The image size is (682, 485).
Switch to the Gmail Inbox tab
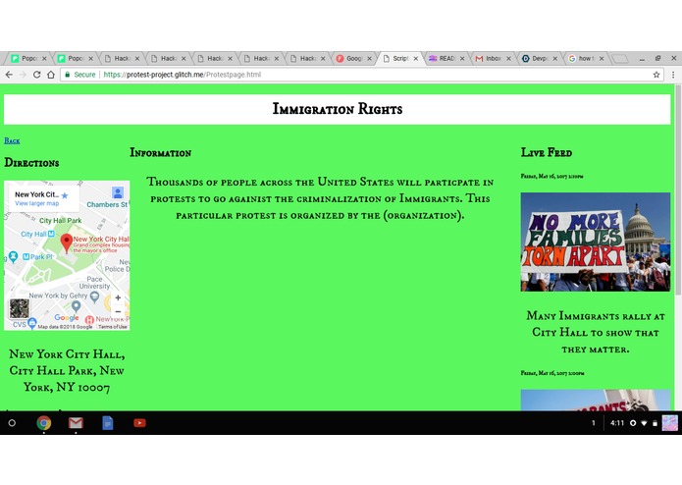493,58
